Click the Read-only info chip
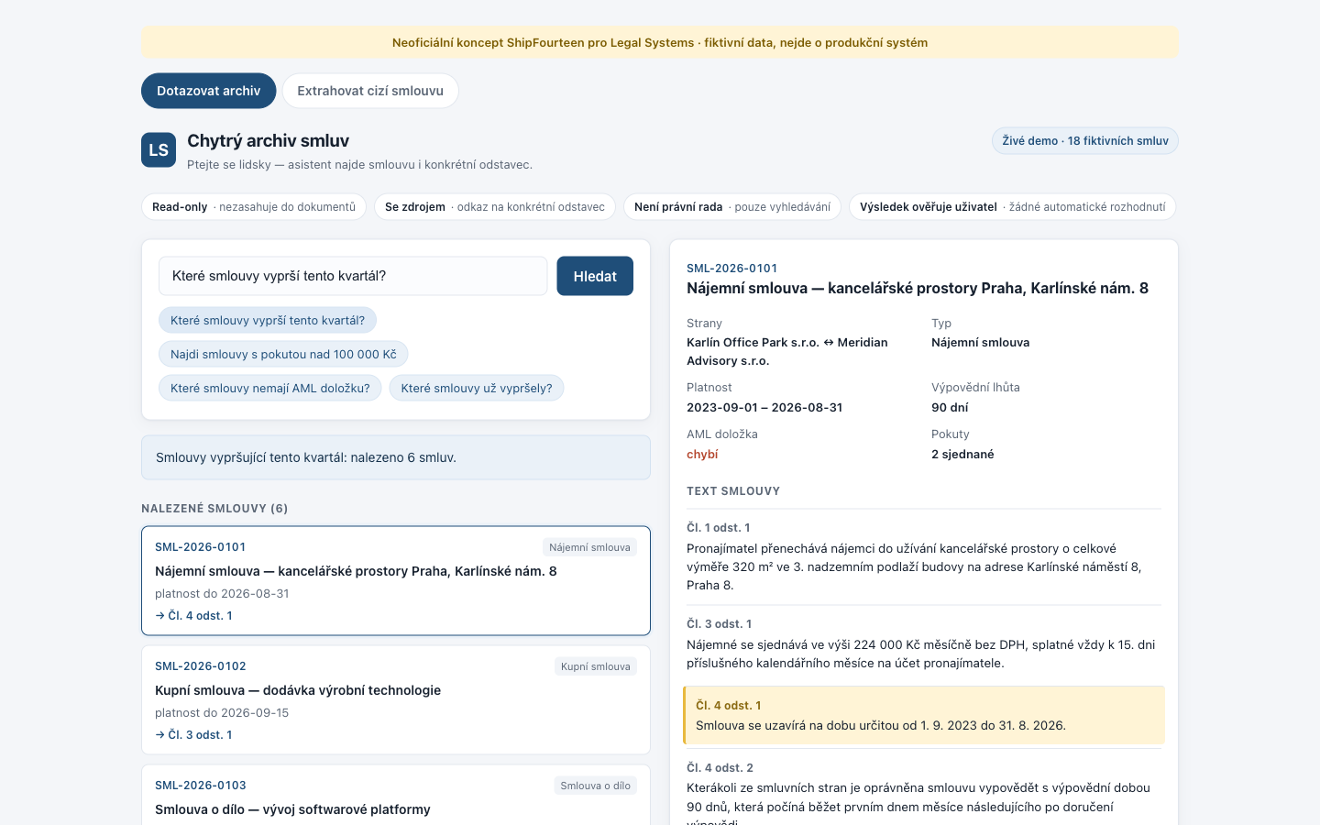The image size is (1320, 825). coord(254,207)
